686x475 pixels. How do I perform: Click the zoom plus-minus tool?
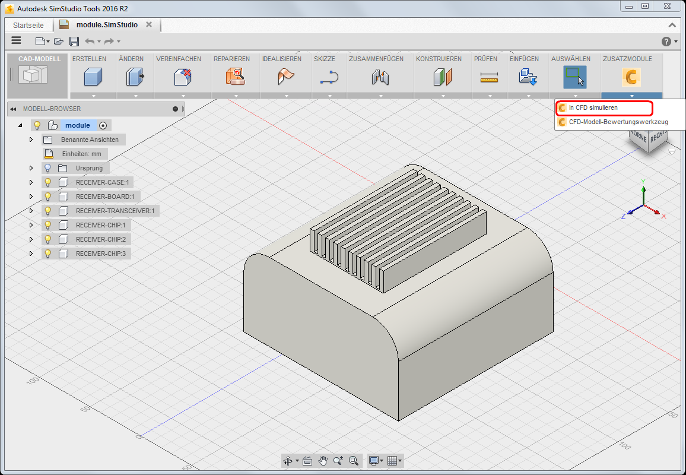(338, 461)
